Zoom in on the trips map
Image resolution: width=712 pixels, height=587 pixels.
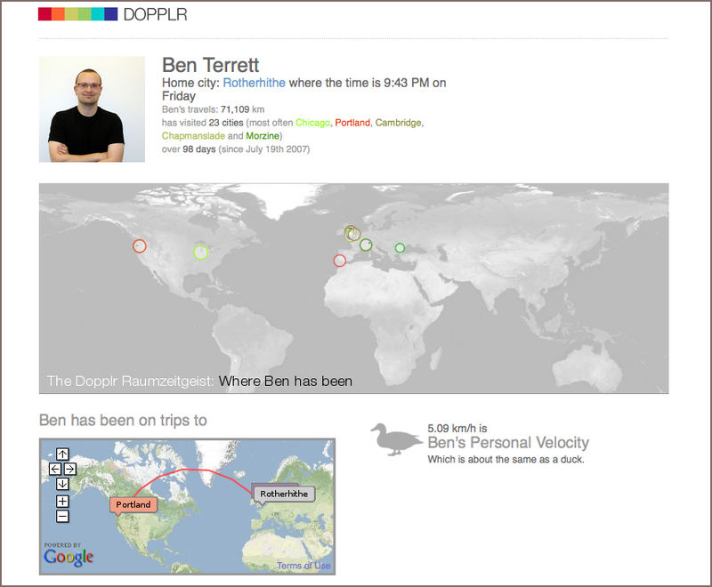point(62,501)
